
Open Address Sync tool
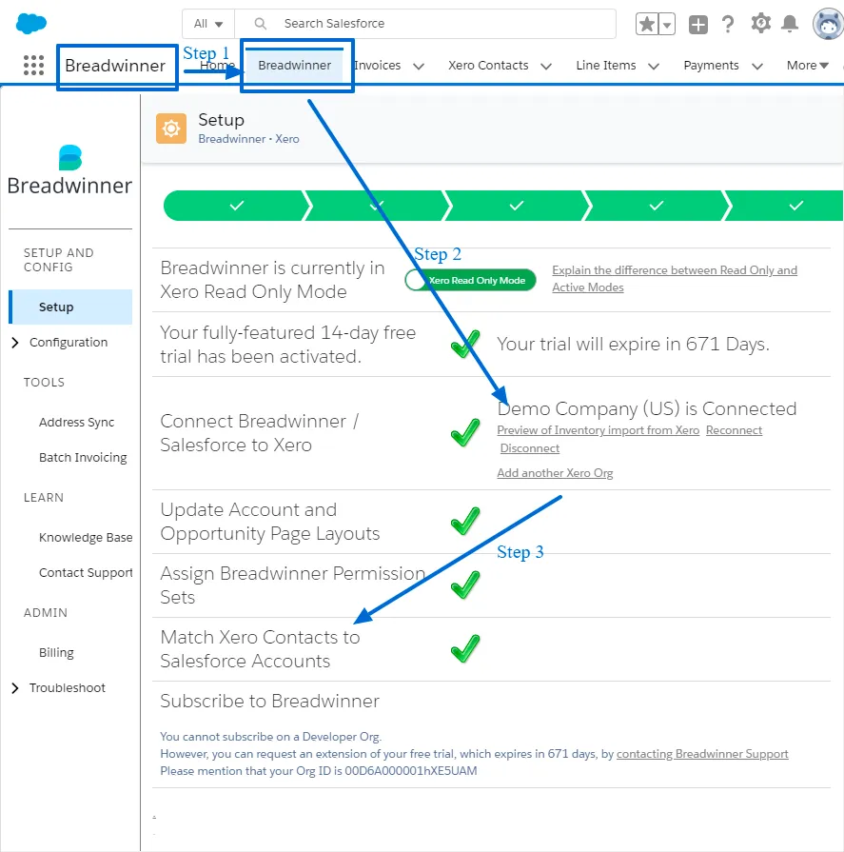[76, 423]
